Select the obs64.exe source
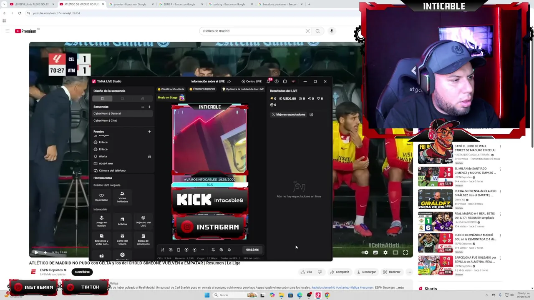The height and width of the screenshot is (300, 534). tap(123, 163)
